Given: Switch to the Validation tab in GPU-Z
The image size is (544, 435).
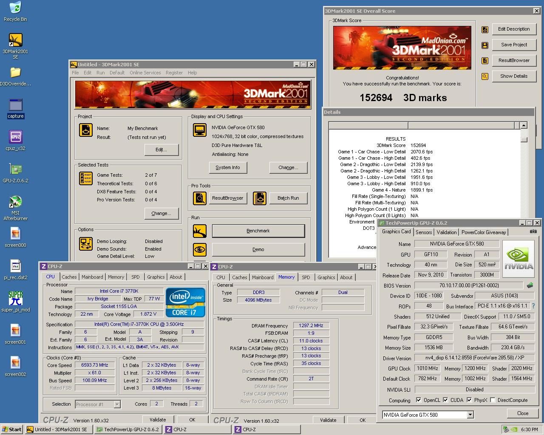Looking at the screenshot, I should [446, 232].
